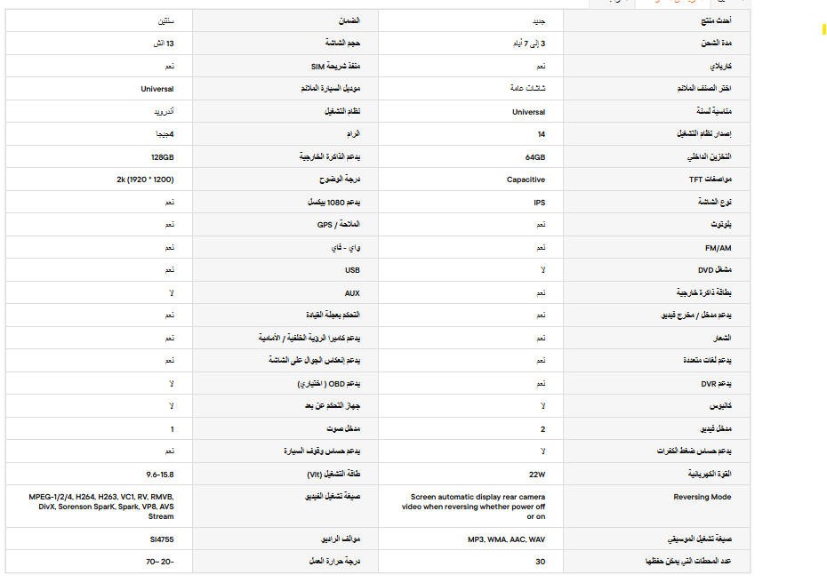Select the IPS screen type value
Viewport: 827px width, 583px height.
(539, 203)
